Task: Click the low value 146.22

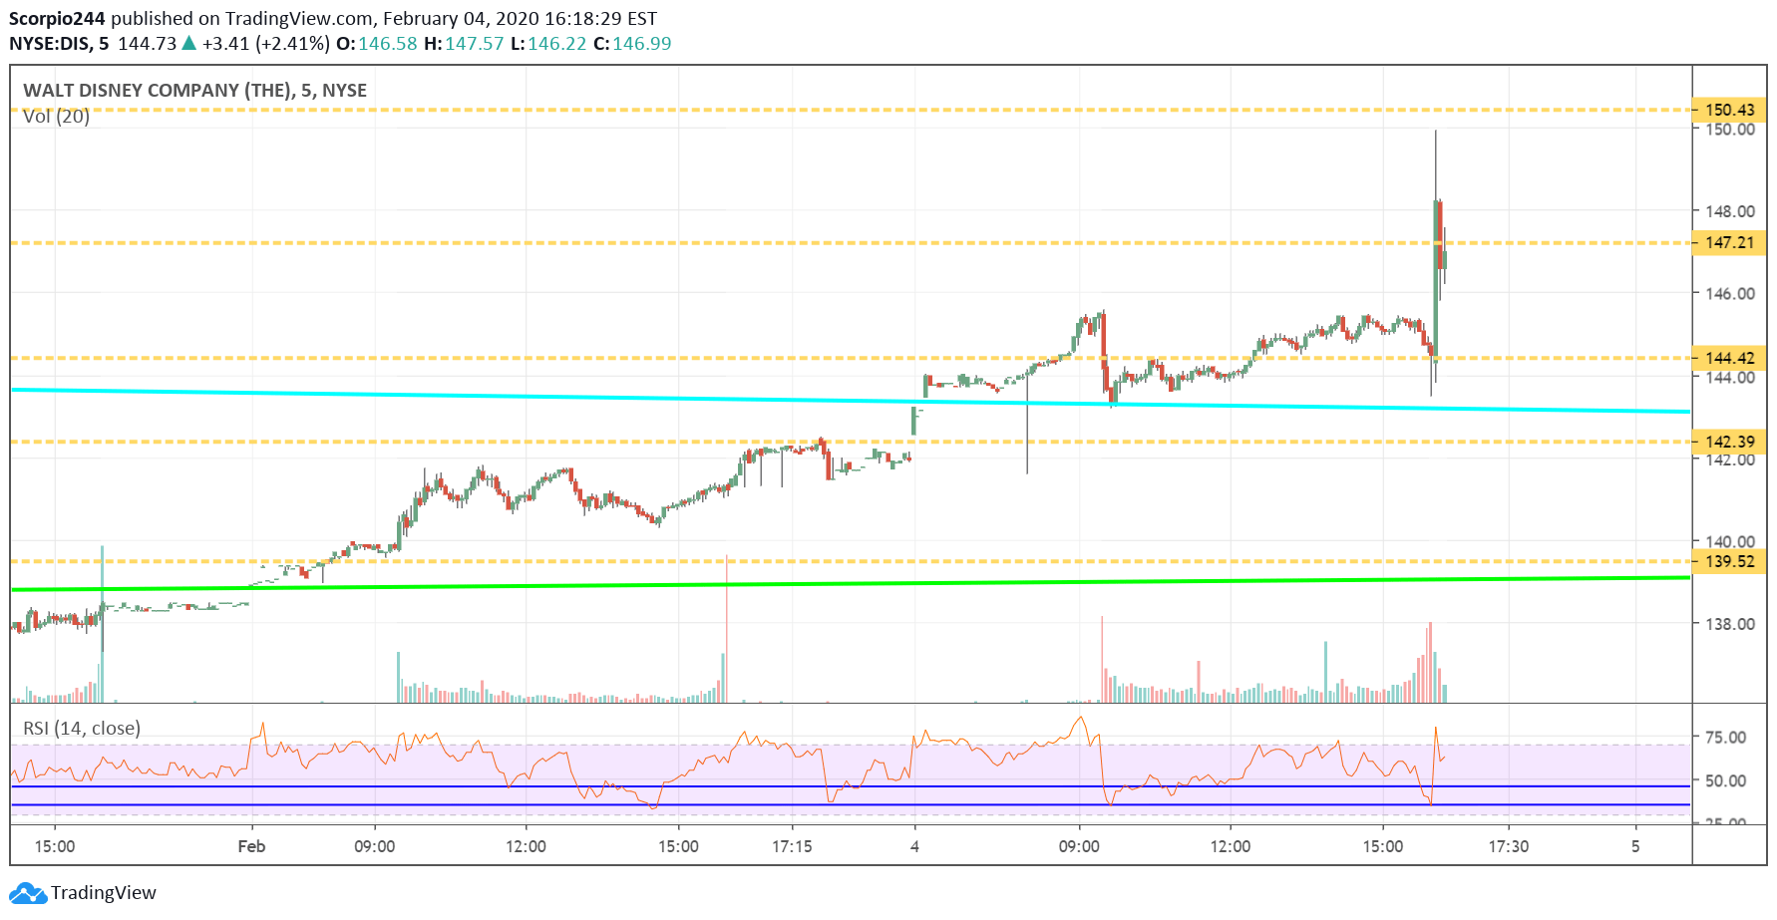Action: pyautogui.click(x=557, y=44)
